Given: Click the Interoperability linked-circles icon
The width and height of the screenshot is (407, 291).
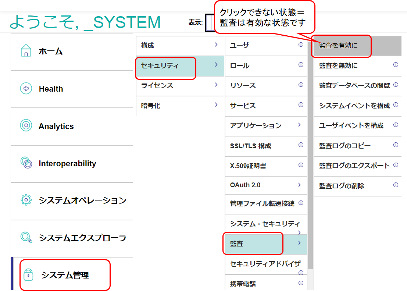Looking at the screenshot, I should (26, 163).
